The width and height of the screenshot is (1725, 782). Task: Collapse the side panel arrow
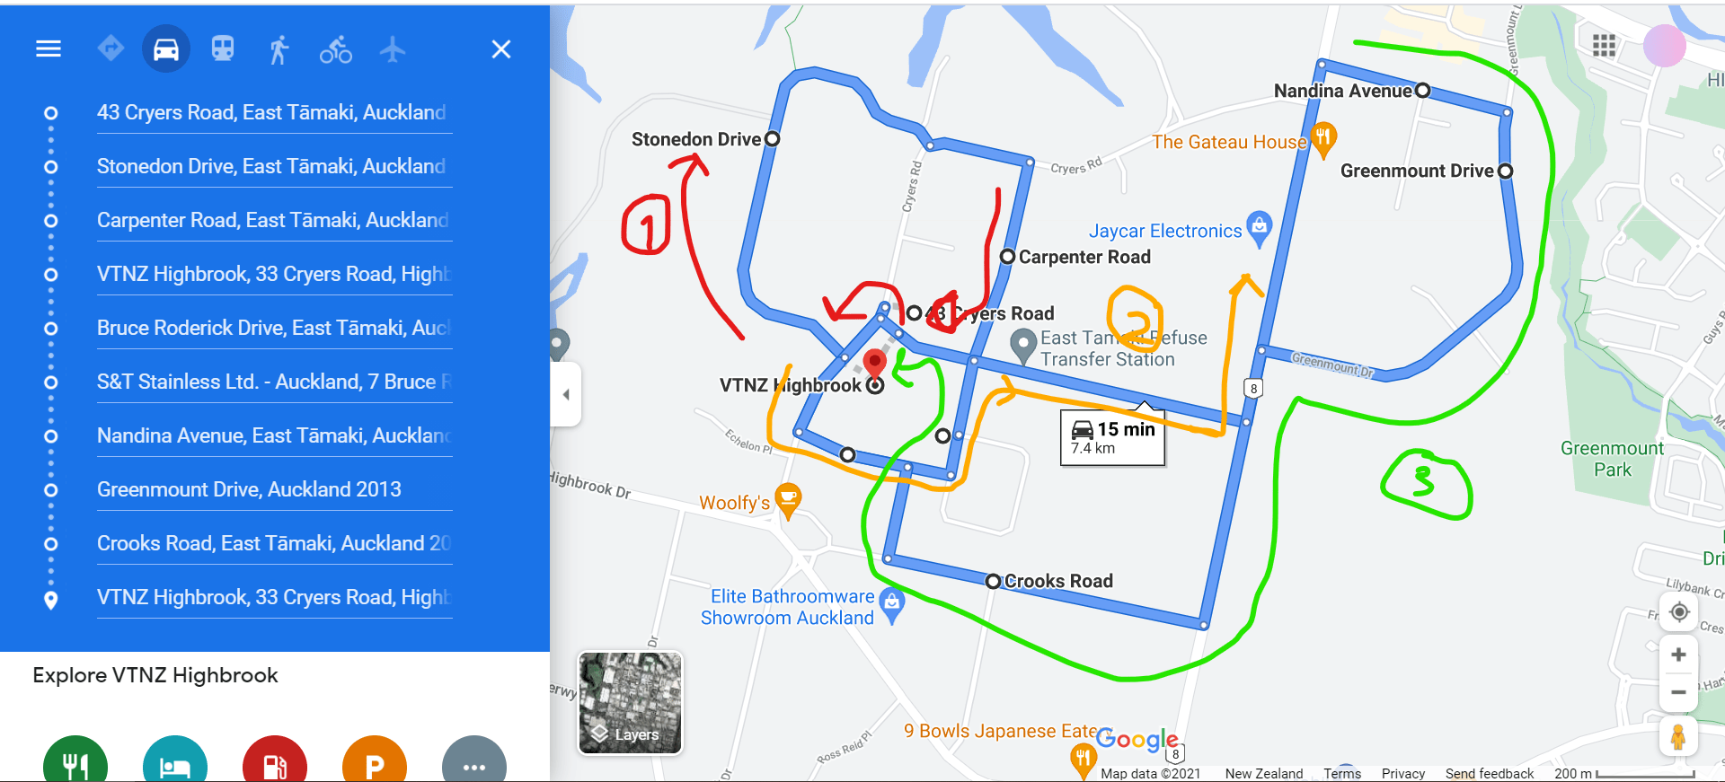566,394
